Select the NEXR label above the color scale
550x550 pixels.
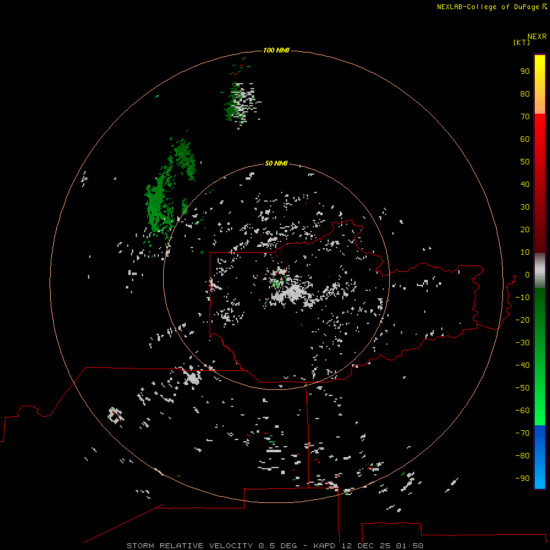click(x=537, y=37)
